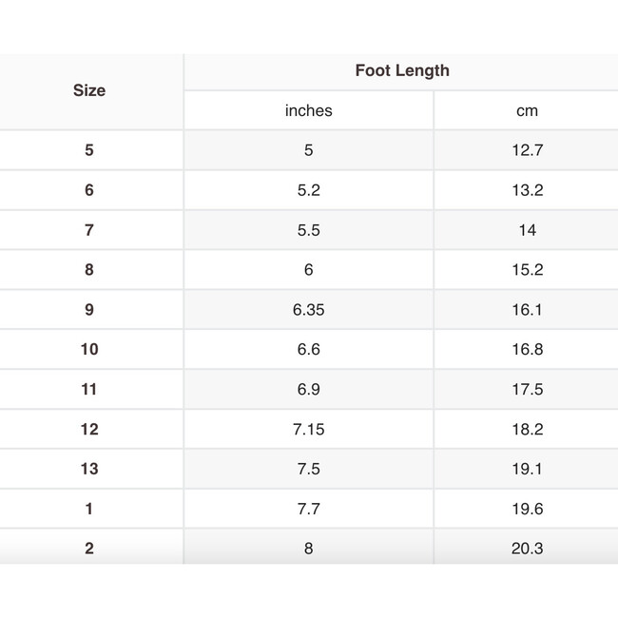Viewport: 618px width, 618px height.
Task: Click the 12.7 cm cell
Action: pyautogui.click(x=527, y=150)
